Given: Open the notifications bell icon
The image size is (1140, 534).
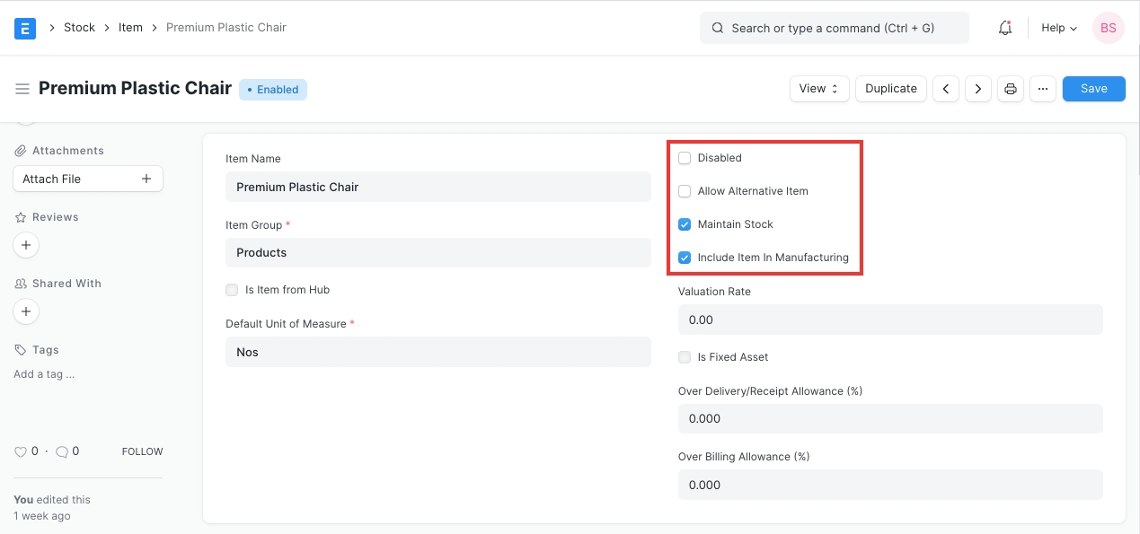Looking at the screenshot, I should [1005, 28].
